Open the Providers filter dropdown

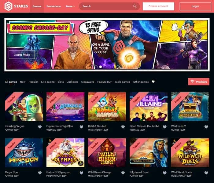[x=199, y=82]
